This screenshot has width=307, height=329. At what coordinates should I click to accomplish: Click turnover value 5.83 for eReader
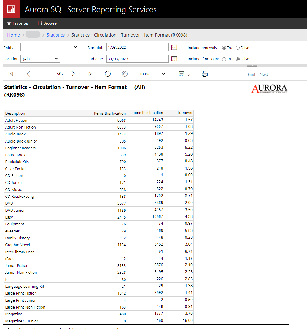tap(189, 231)
